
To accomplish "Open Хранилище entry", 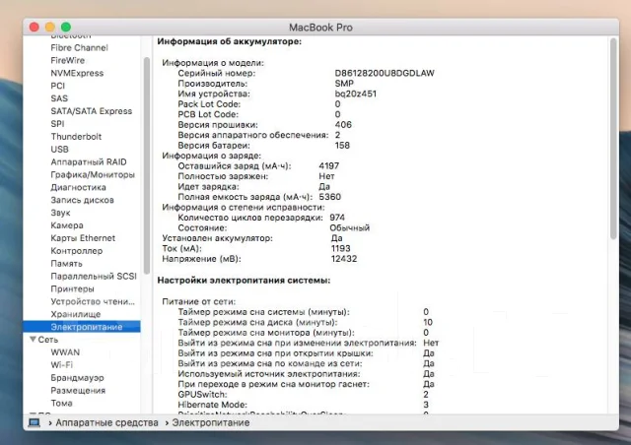I will pos(76,314).
